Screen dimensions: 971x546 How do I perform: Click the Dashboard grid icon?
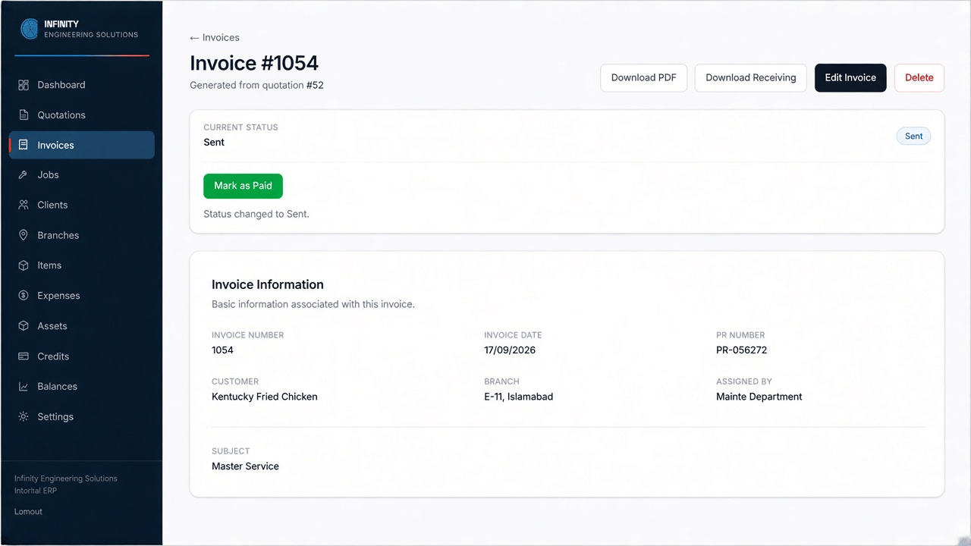(24, 85)
